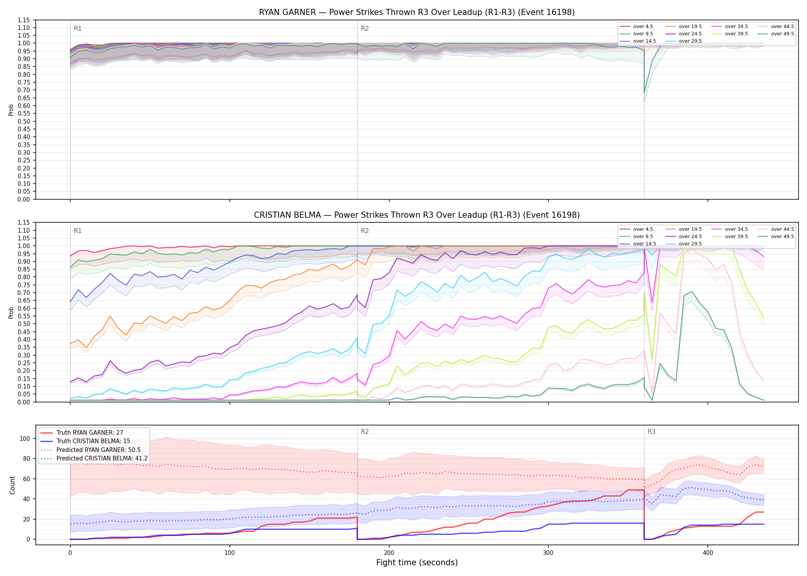Screen dimensions: 807x576
Task: Click the R2 round marker in Cristian Belma chart
Action: pos(365,231)
